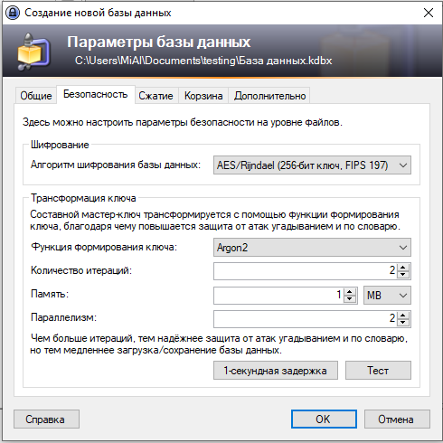Go to the Корзина tab
Screen dimensions: 443x443
pos(203,96)
